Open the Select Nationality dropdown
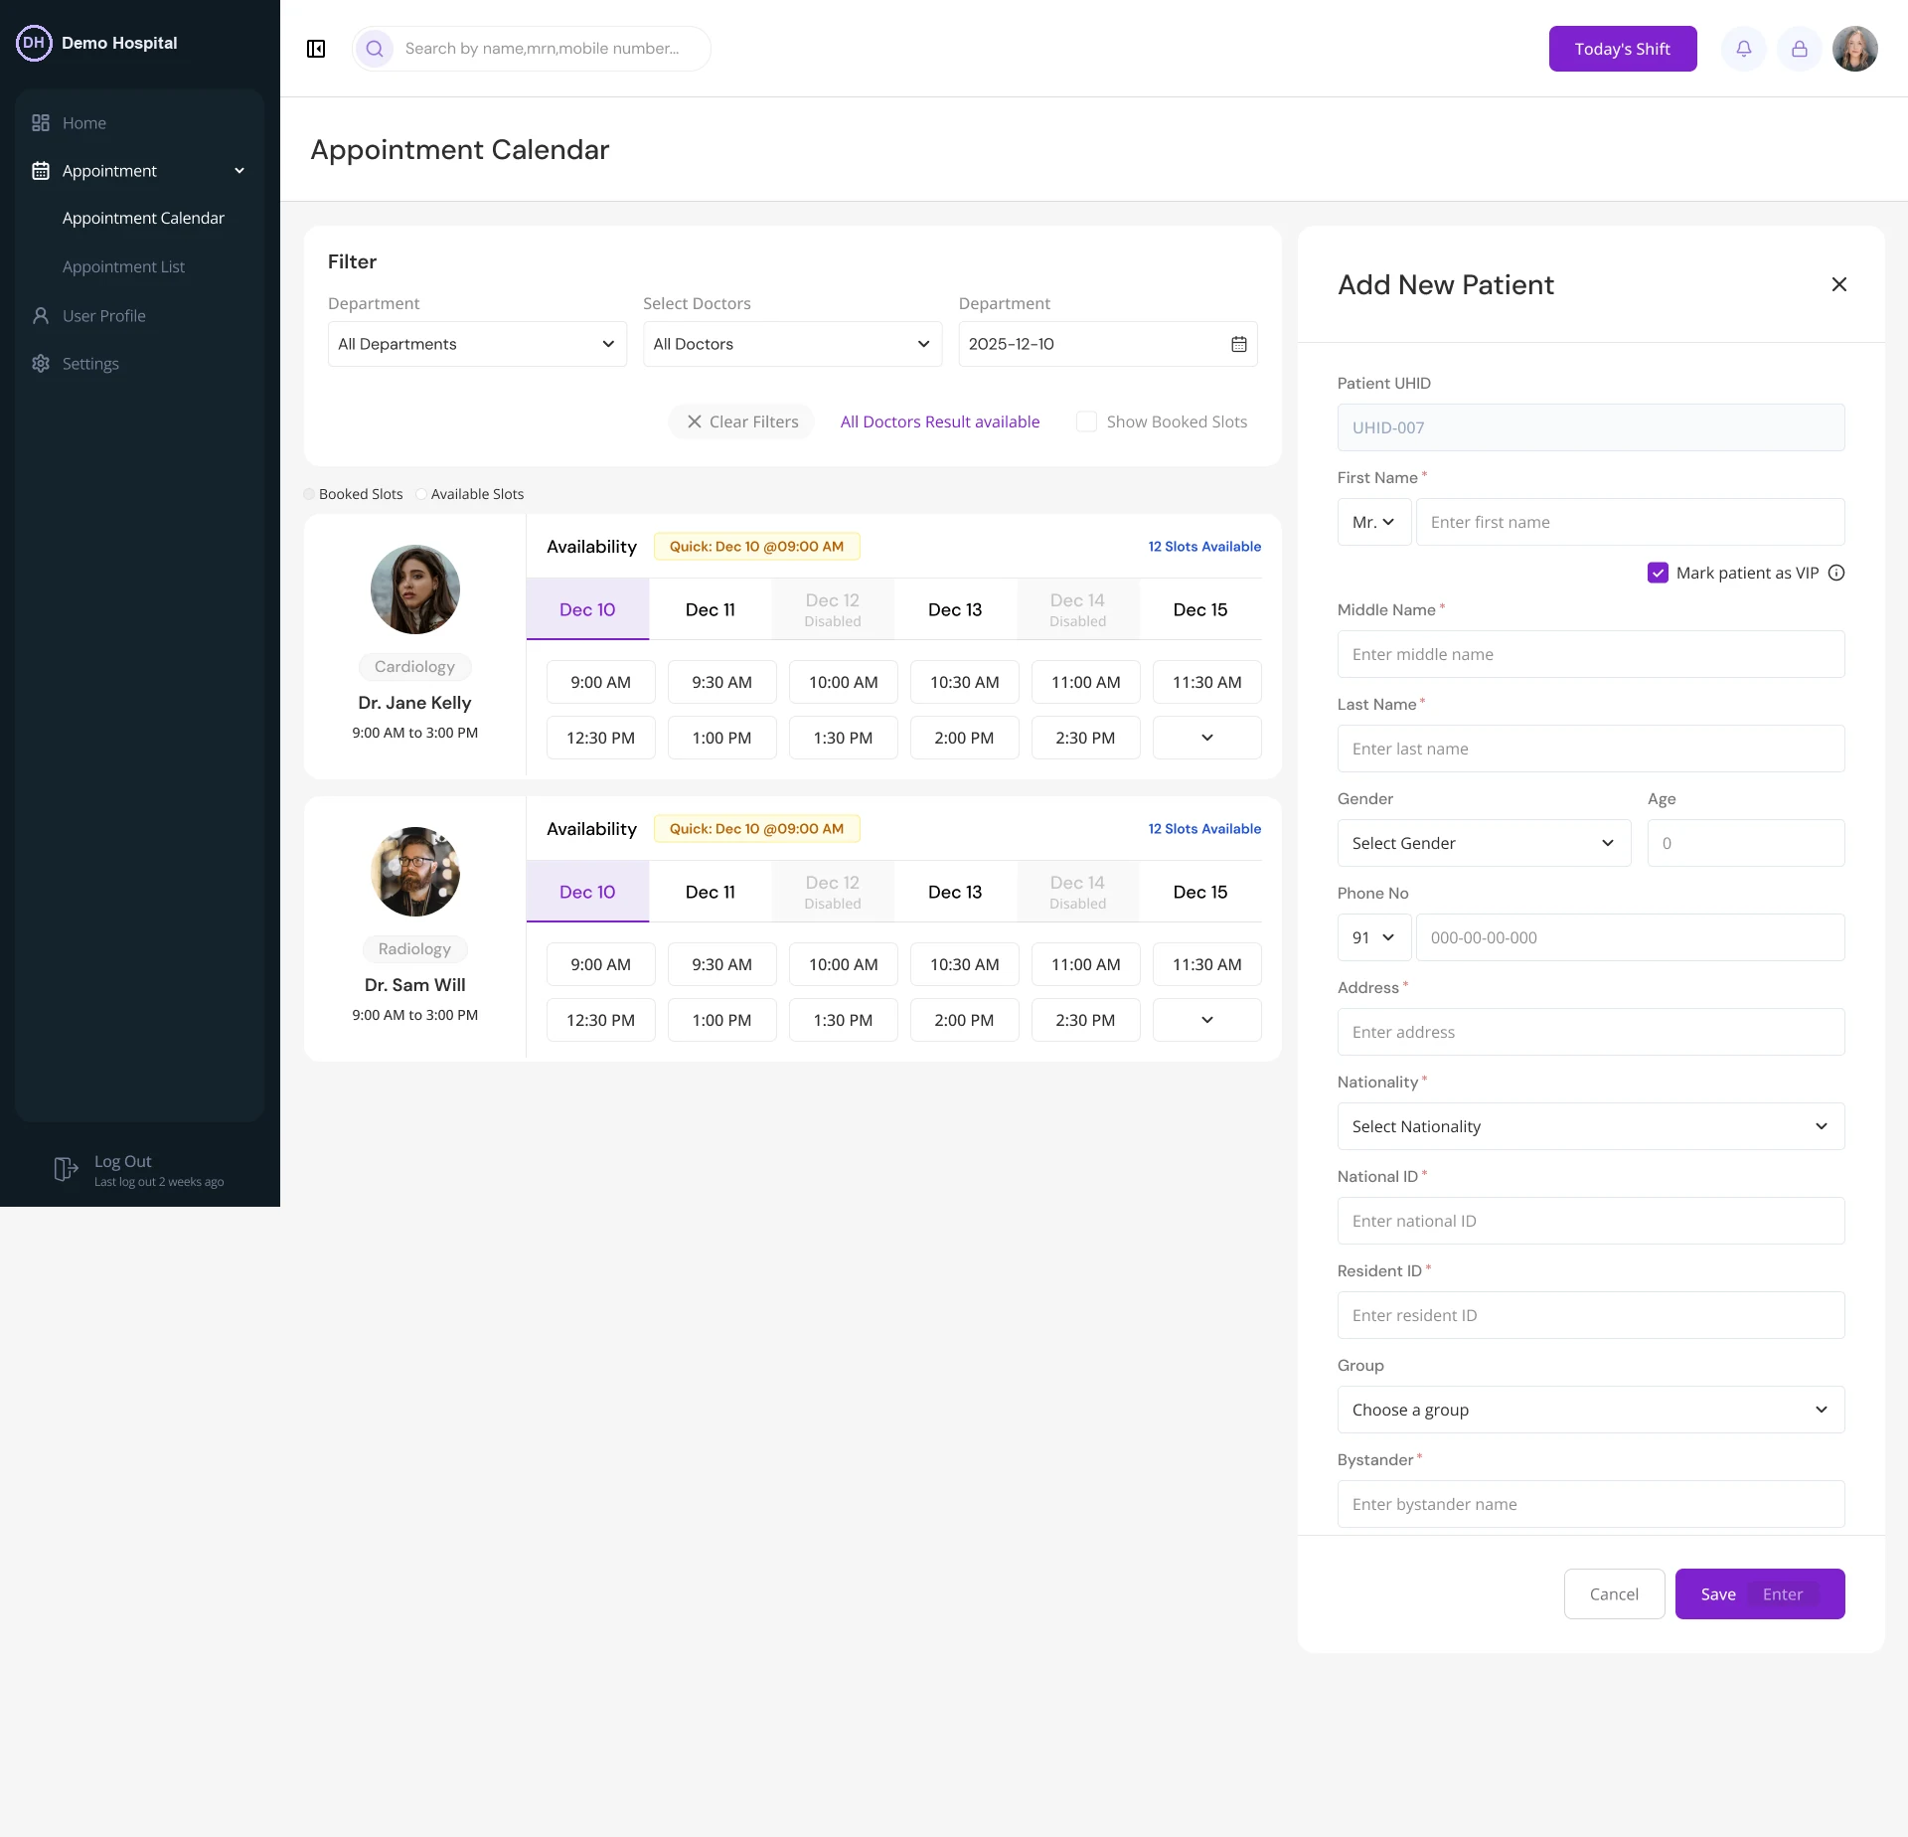 coord(1591,1126)
